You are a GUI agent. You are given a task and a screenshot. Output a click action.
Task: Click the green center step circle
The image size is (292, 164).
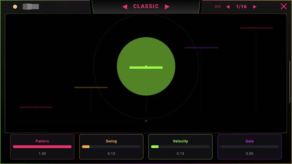click(x=146, y=66)
